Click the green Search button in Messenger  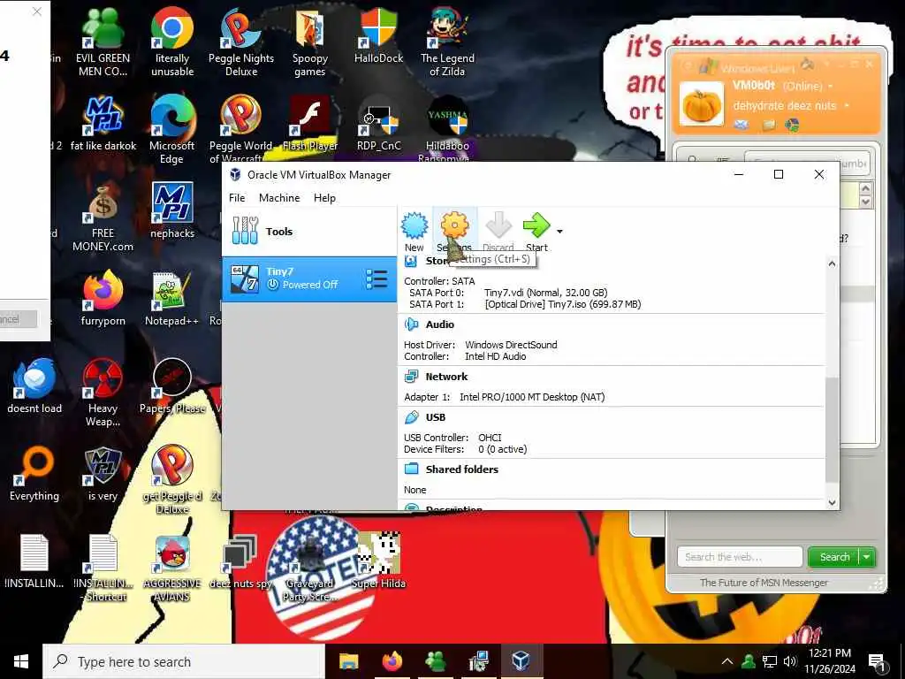(834, 557)
